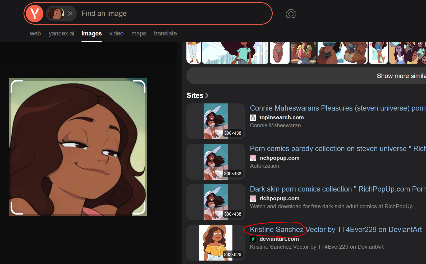
Task: Click the deviantart.com favicon
Action: coord(253,239)
